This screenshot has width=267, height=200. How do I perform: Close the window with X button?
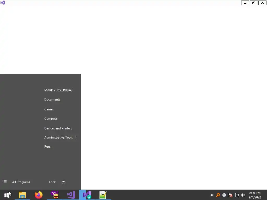point(262,3)
